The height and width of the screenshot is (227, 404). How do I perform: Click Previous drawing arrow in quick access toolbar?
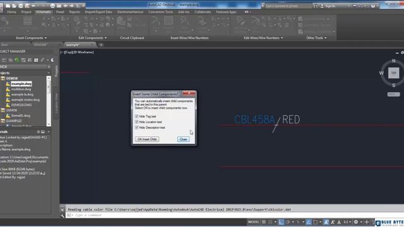point(66,6)
